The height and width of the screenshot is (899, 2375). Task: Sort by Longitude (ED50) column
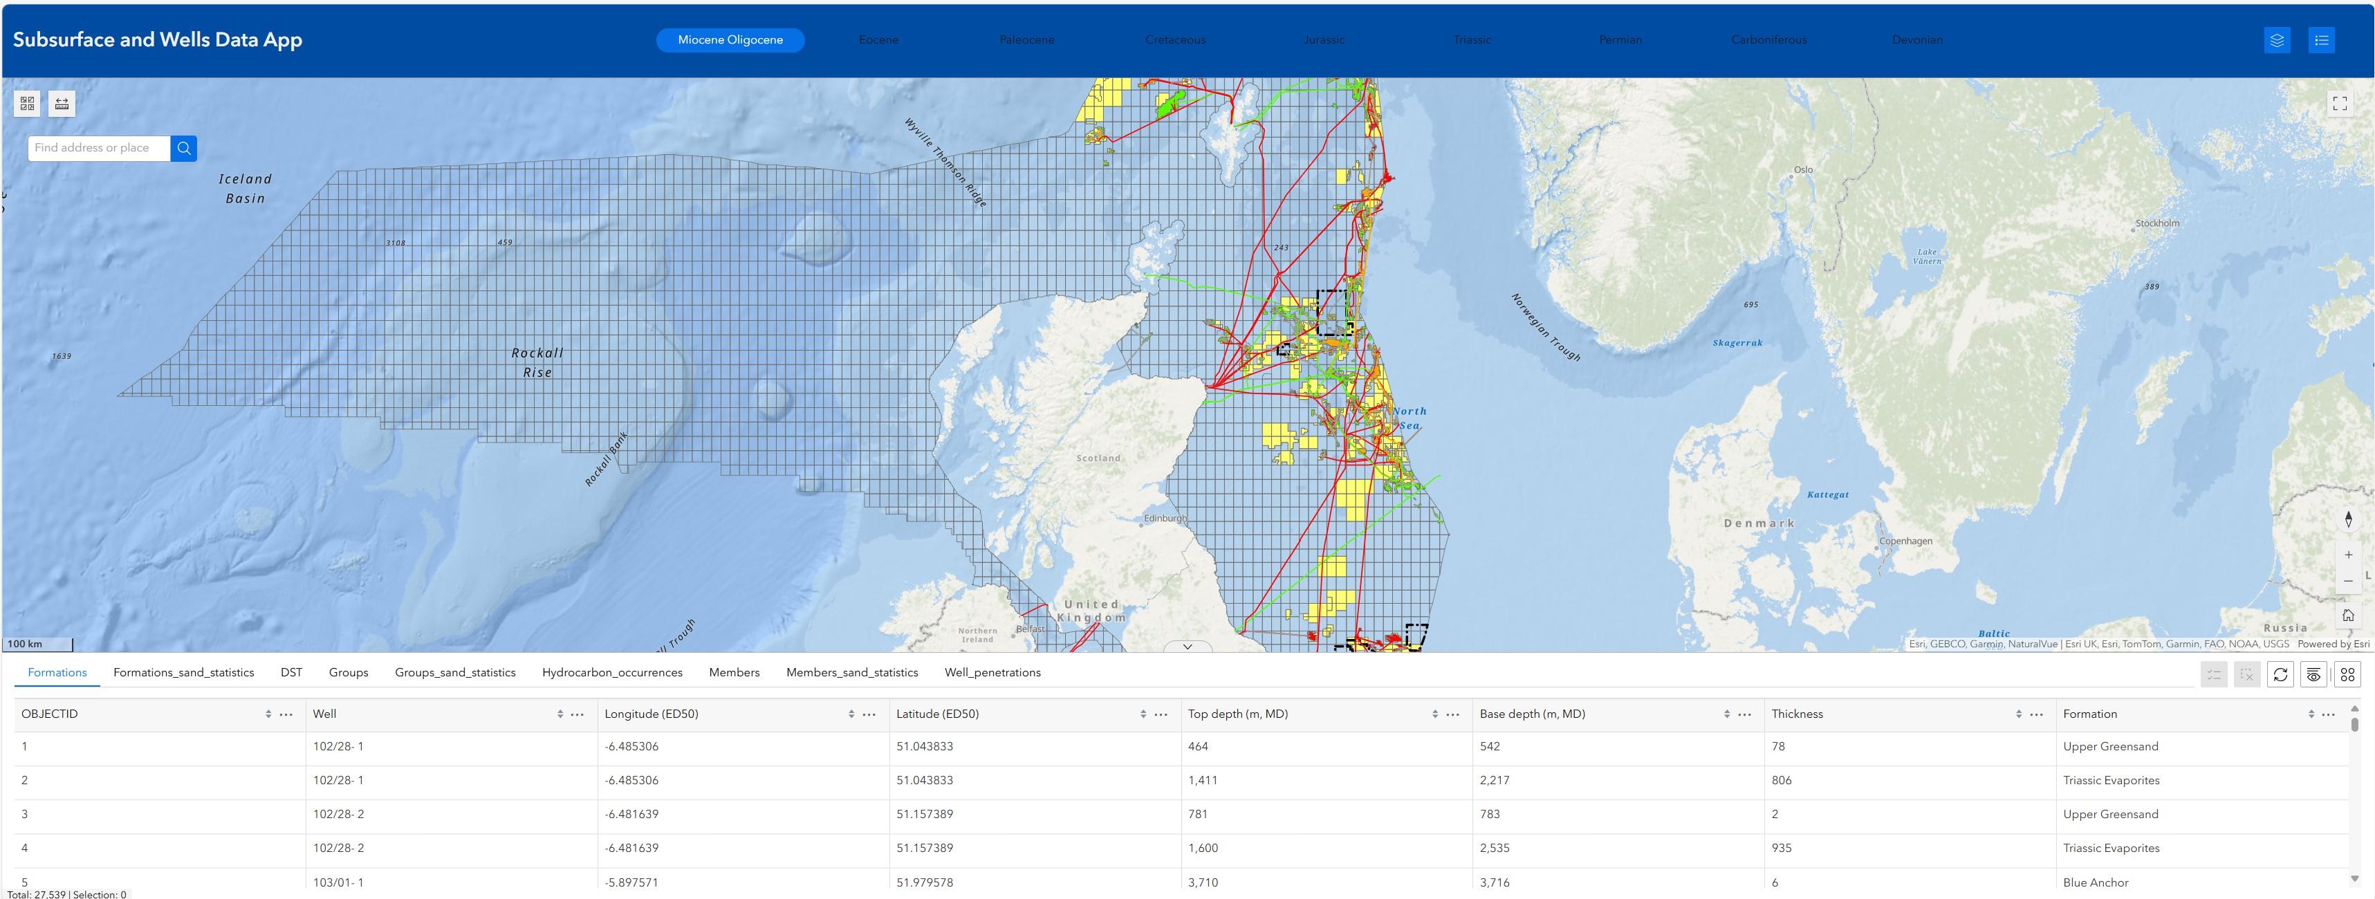point(851,714)
